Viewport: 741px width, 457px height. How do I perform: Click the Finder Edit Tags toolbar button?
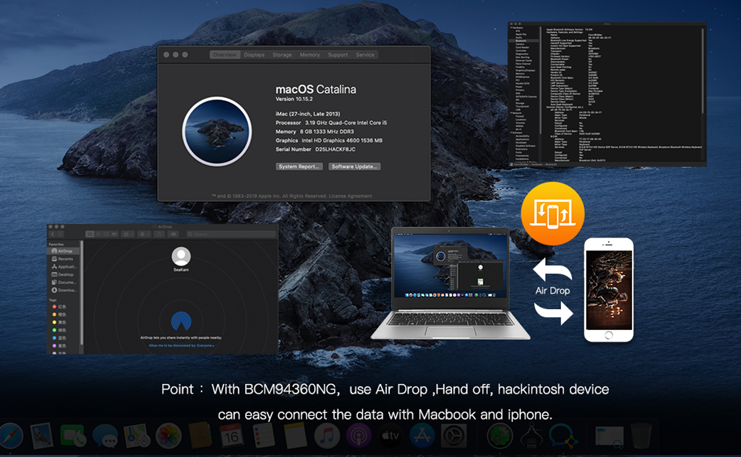pos(173,234)
